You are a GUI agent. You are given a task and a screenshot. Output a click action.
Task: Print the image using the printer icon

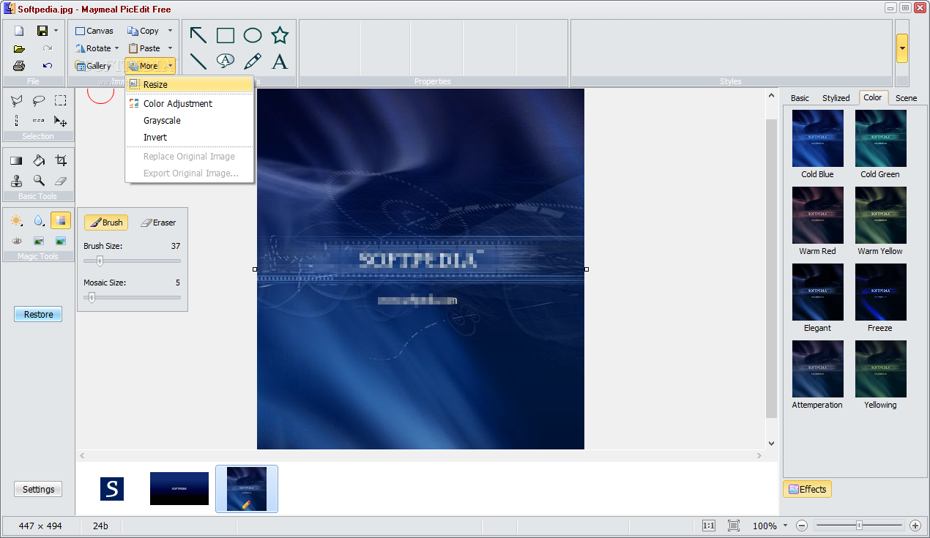click(x=20, y=66)
